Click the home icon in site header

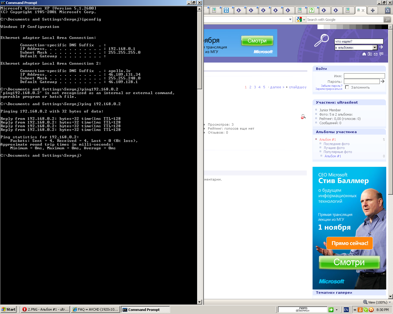click(x=364, y=54)
